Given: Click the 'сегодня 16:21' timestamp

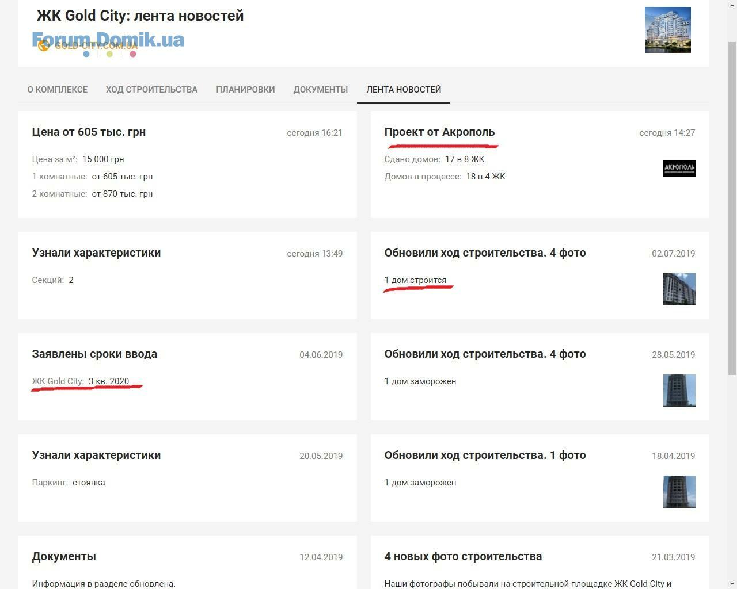Looking at the screenshot, I should pos(314,133).
